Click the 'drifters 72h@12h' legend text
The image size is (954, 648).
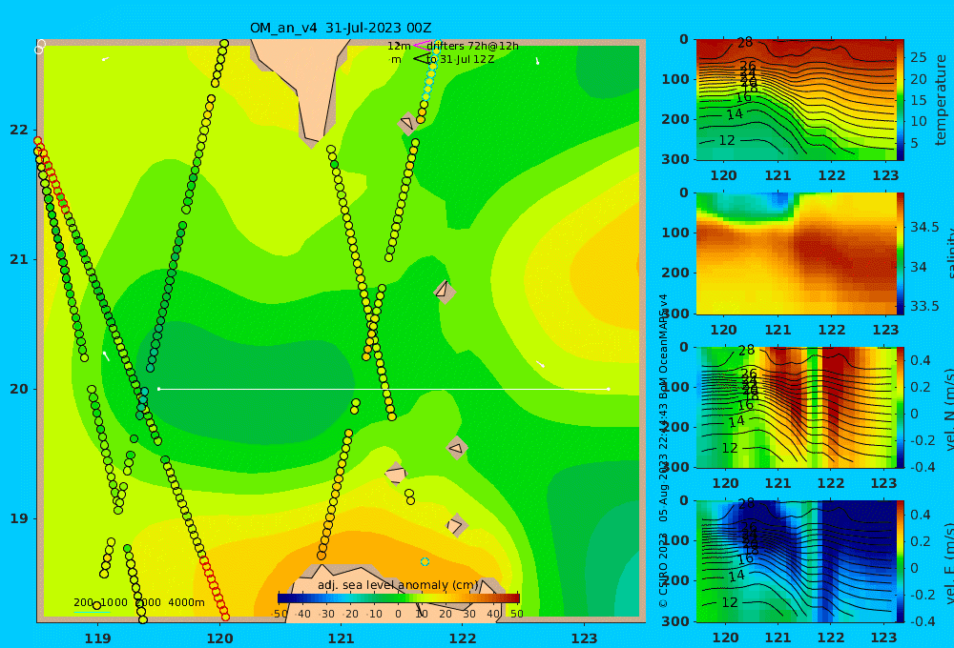point(472,46)
